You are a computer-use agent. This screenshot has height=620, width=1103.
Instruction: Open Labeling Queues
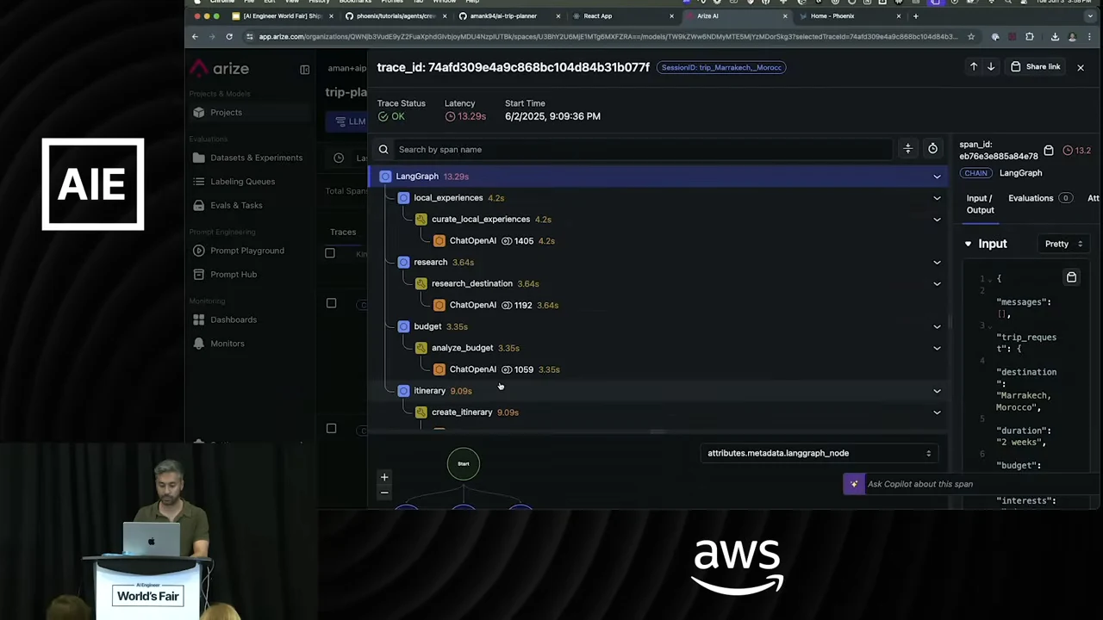point(242,182)
